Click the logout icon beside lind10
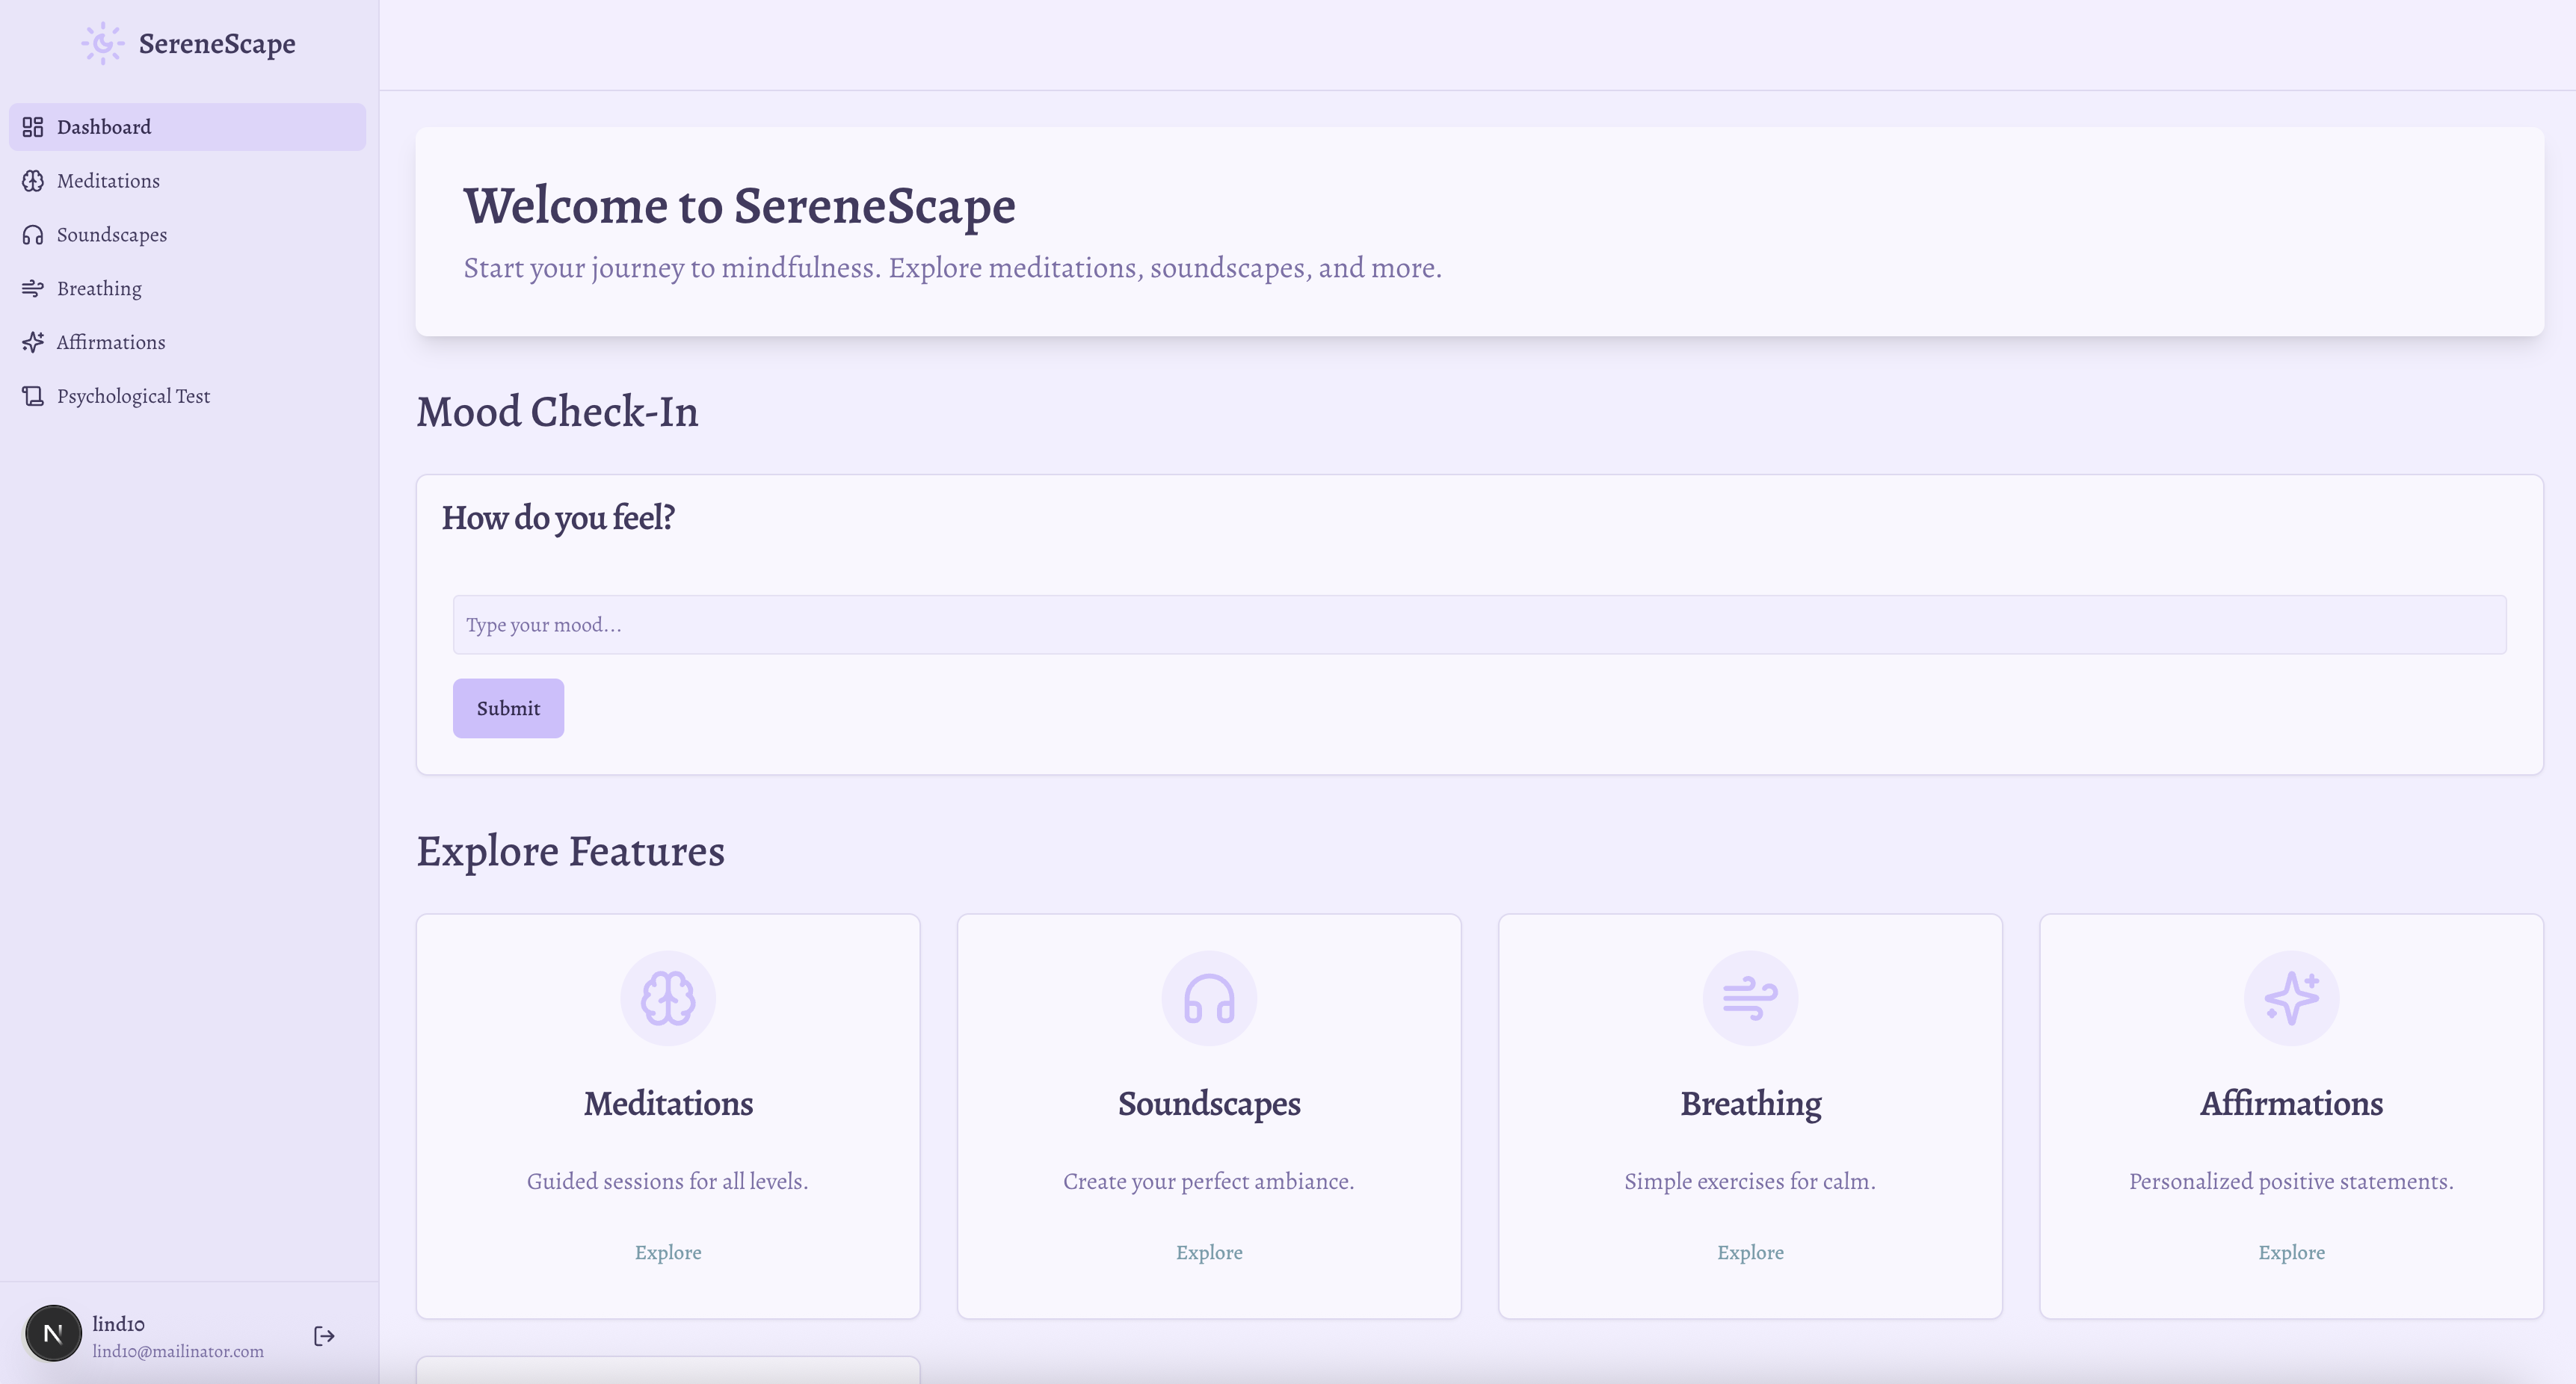 tap(324, 1336)
